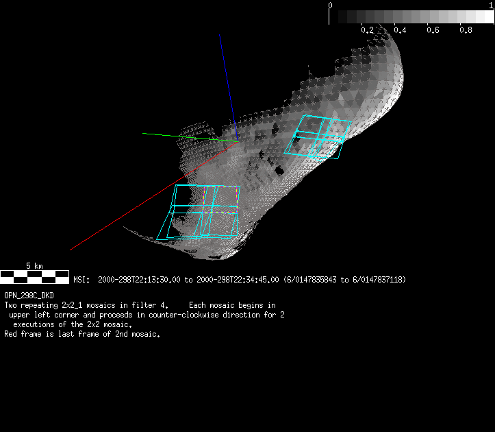Click the '0' label at color bar start

[x=330, y=5]
